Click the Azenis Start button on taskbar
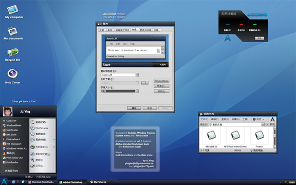 [x=4, y=181]
